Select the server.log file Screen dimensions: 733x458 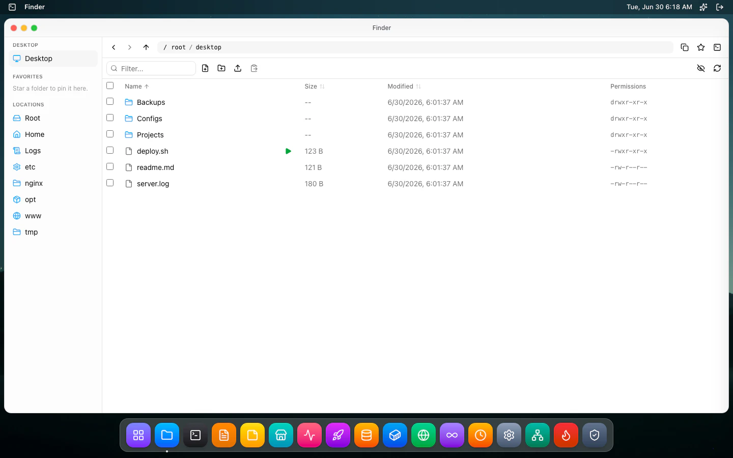click(x=153, y=184)
